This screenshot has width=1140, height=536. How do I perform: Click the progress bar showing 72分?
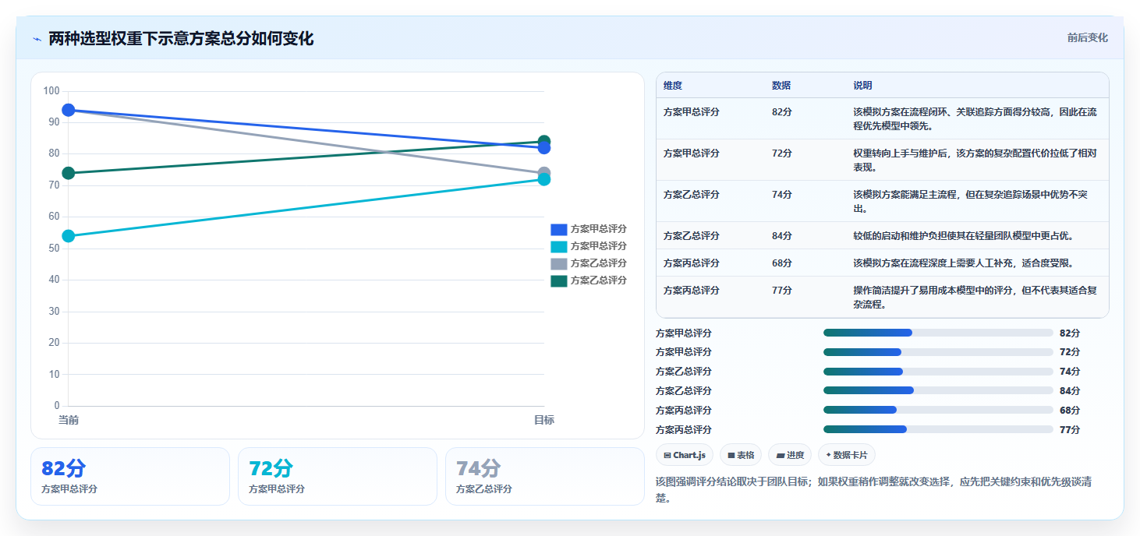click(938, 352)
